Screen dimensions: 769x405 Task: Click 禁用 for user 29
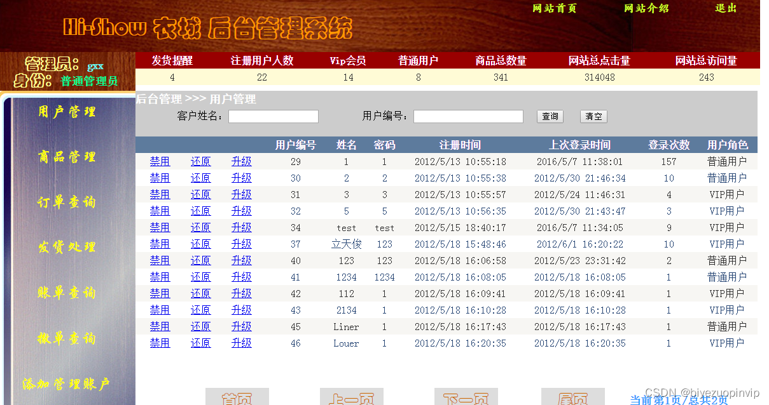pyautogui.click(x=160, y=161)
